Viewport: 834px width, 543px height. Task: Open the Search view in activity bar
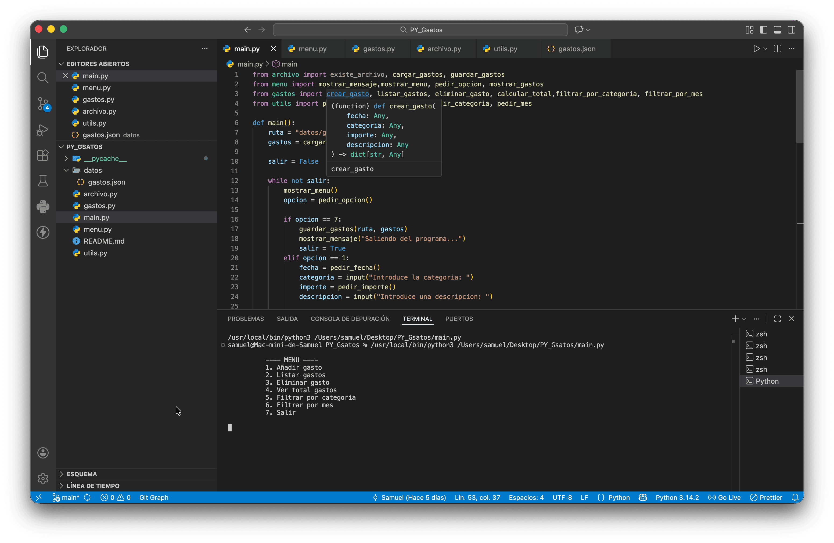43,78
